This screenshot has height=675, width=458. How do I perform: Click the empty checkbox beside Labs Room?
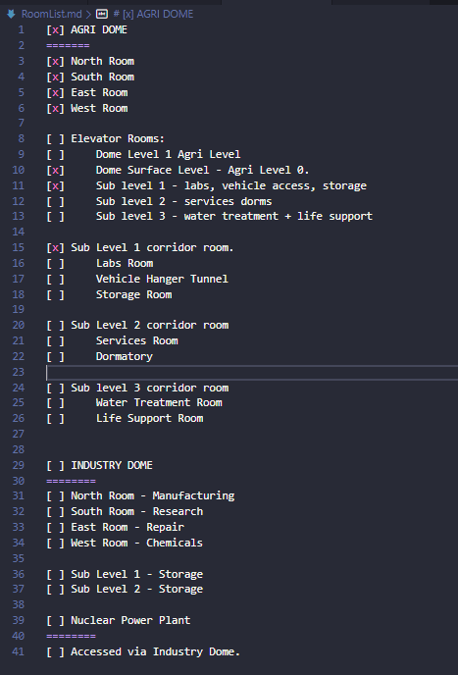[x=55, y=263]
